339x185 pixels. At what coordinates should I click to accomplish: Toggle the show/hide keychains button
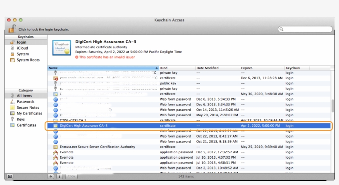point(10,176)
